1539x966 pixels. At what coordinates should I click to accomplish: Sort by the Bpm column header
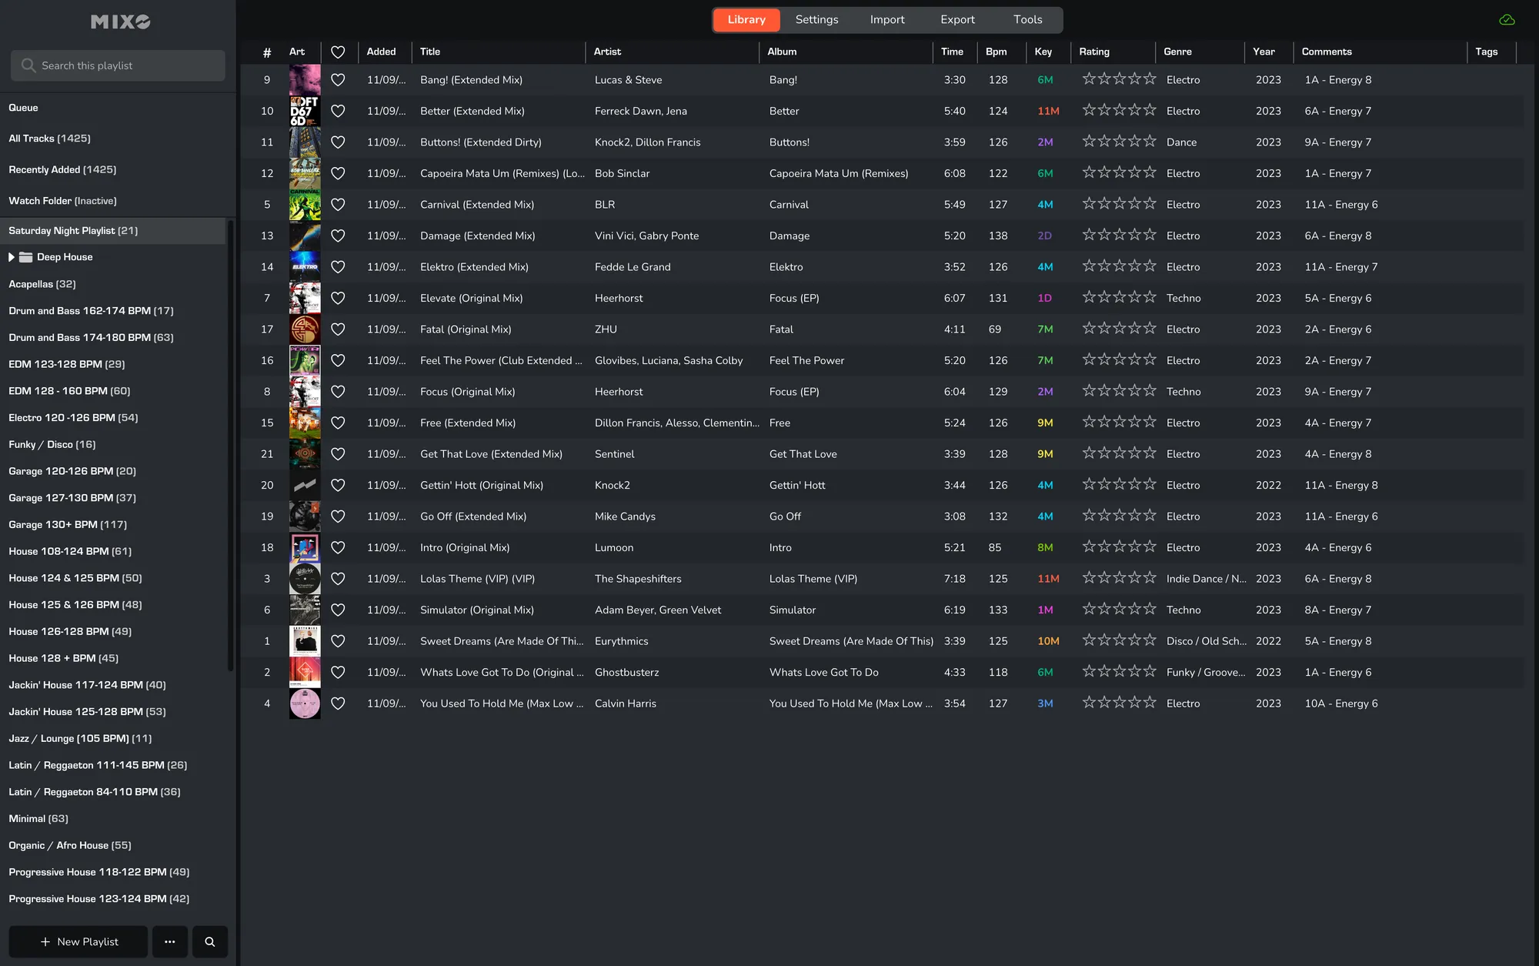pyautogui.click(x=996, y=52)
